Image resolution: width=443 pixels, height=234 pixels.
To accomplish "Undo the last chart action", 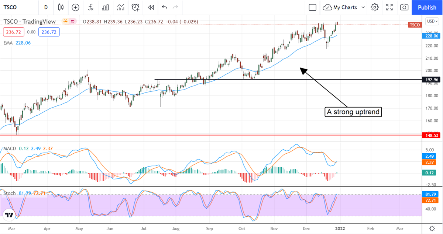I will tap(164, 7).
